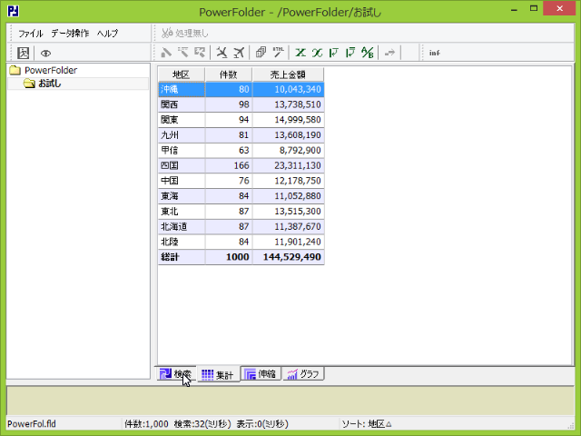Select the 四国 row cell
This screenshot has width=581, height=436.
point(182,165)
